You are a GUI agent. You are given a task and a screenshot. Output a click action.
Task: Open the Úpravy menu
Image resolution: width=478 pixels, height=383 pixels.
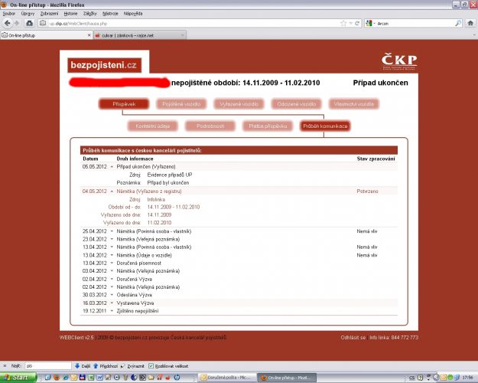(x=28, y=14)
